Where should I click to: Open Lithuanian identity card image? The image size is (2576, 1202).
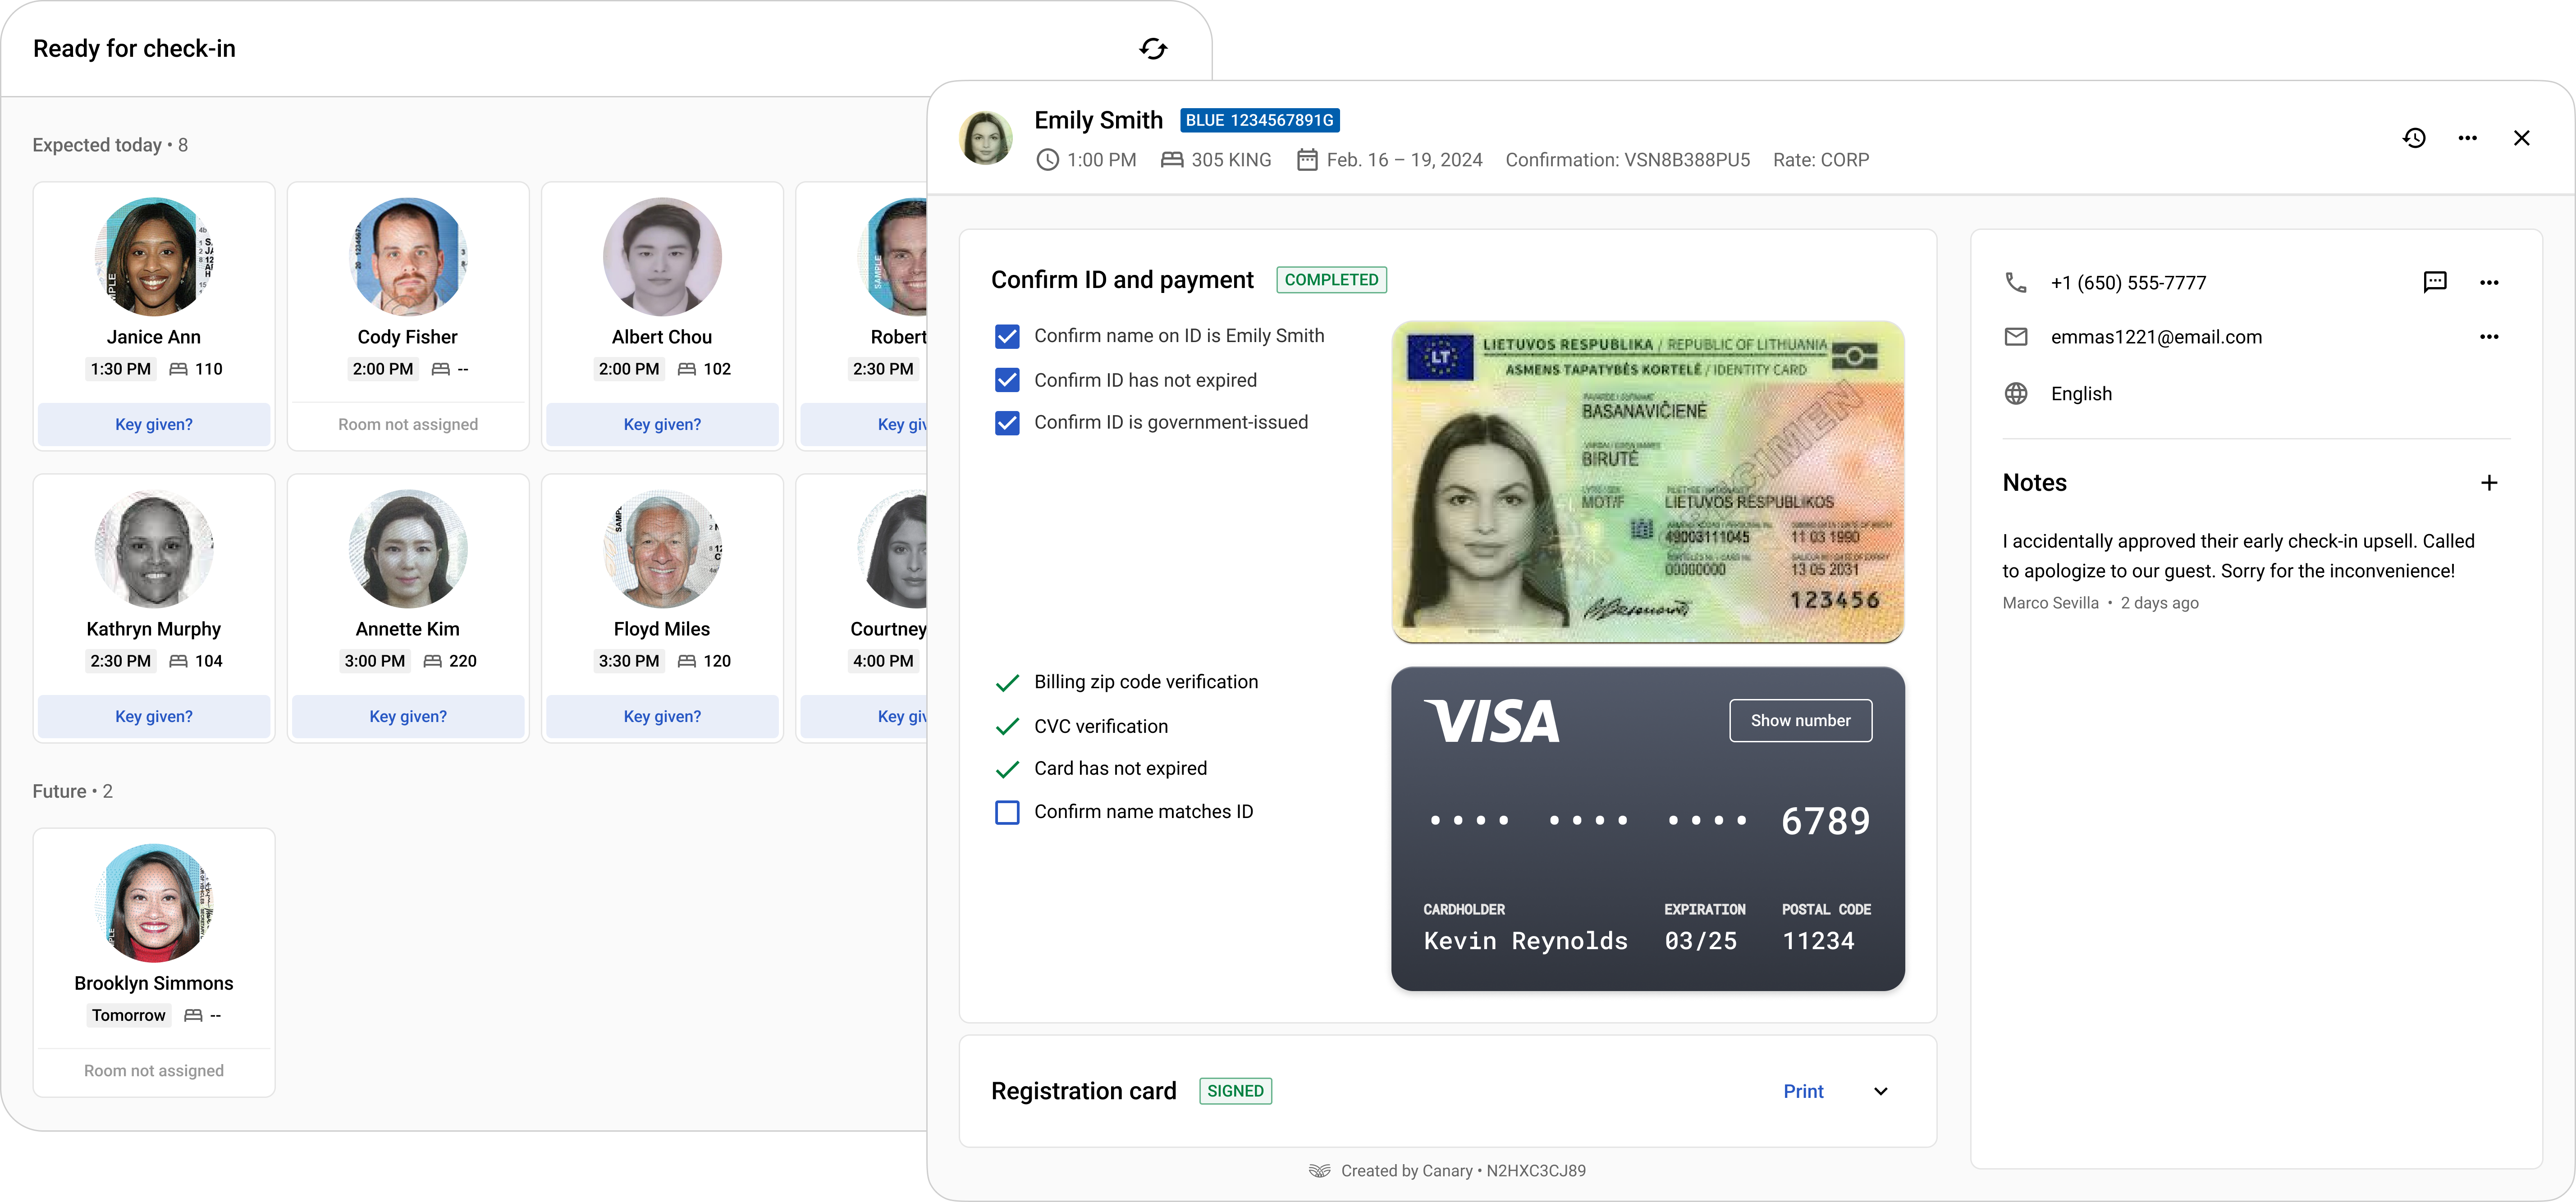point(1648,482)
